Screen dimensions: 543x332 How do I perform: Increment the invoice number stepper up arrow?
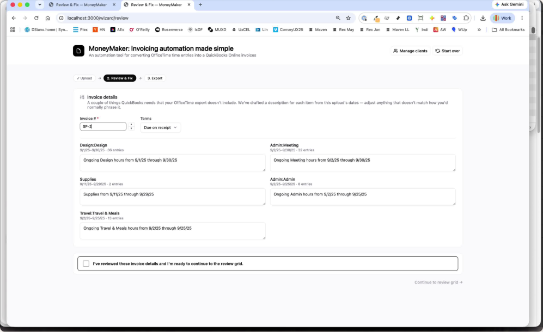pyautogui.click(x=131, y=125)
